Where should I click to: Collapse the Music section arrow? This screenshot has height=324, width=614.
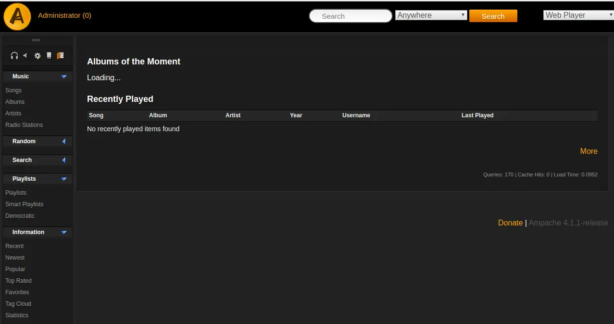pos(64,76)
